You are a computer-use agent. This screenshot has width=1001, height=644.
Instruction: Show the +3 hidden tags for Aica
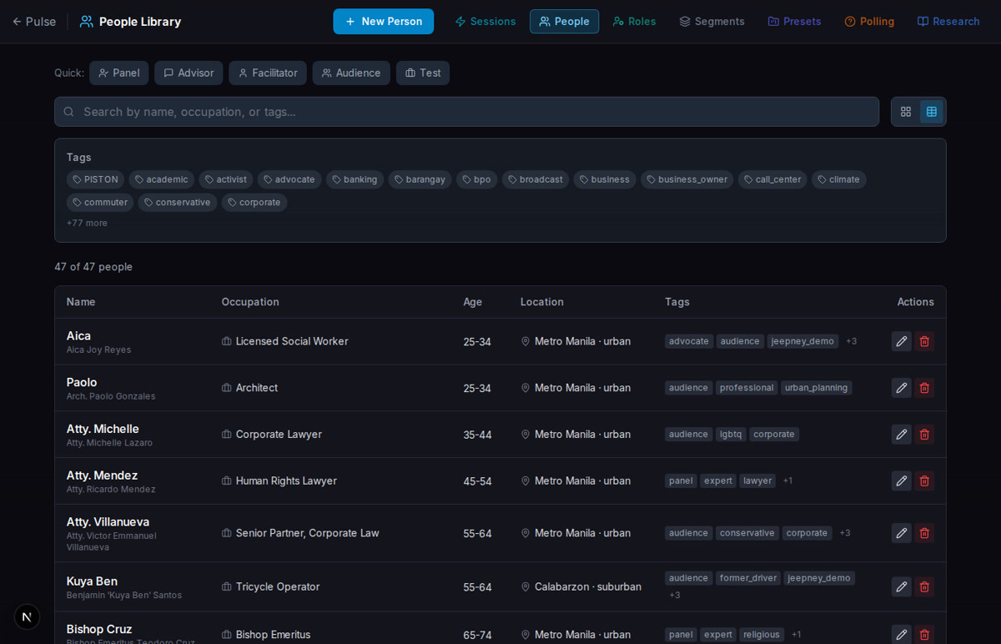click(x=851, y=341)
